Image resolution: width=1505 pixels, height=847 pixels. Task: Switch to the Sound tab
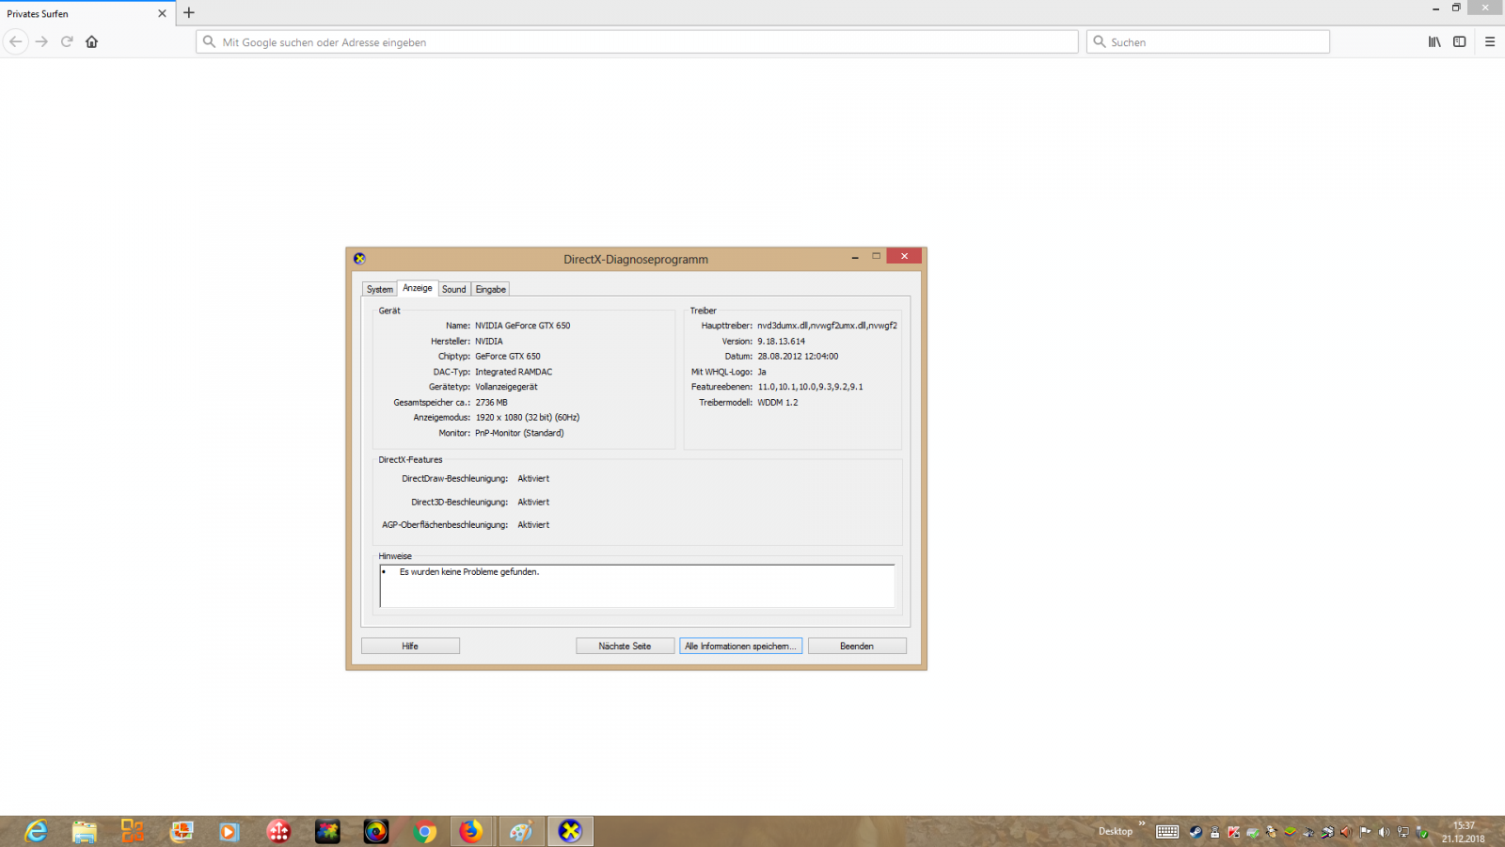tap(454, 289)
